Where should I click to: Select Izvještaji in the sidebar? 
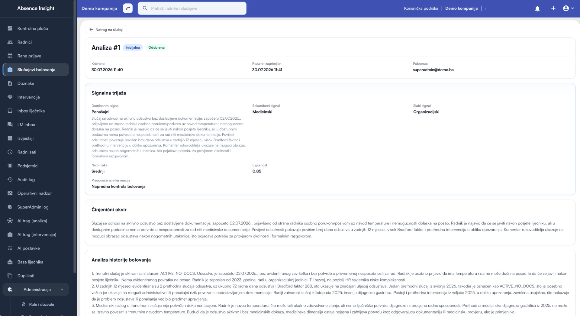coord(36,138)
